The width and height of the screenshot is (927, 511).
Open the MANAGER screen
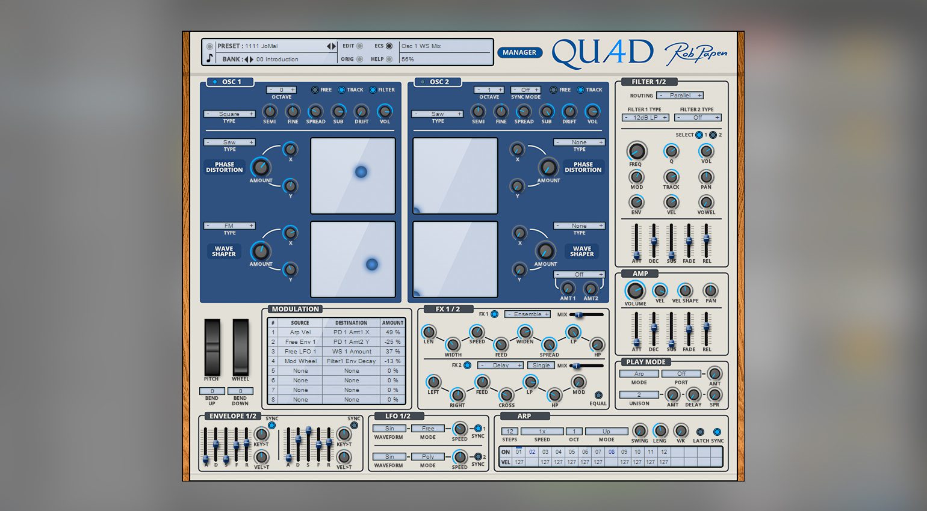pos(519,52)
